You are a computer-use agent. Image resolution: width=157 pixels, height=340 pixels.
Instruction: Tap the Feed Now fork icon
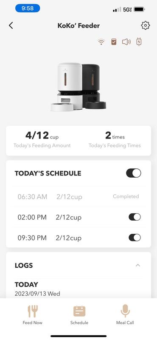point(33,311)
